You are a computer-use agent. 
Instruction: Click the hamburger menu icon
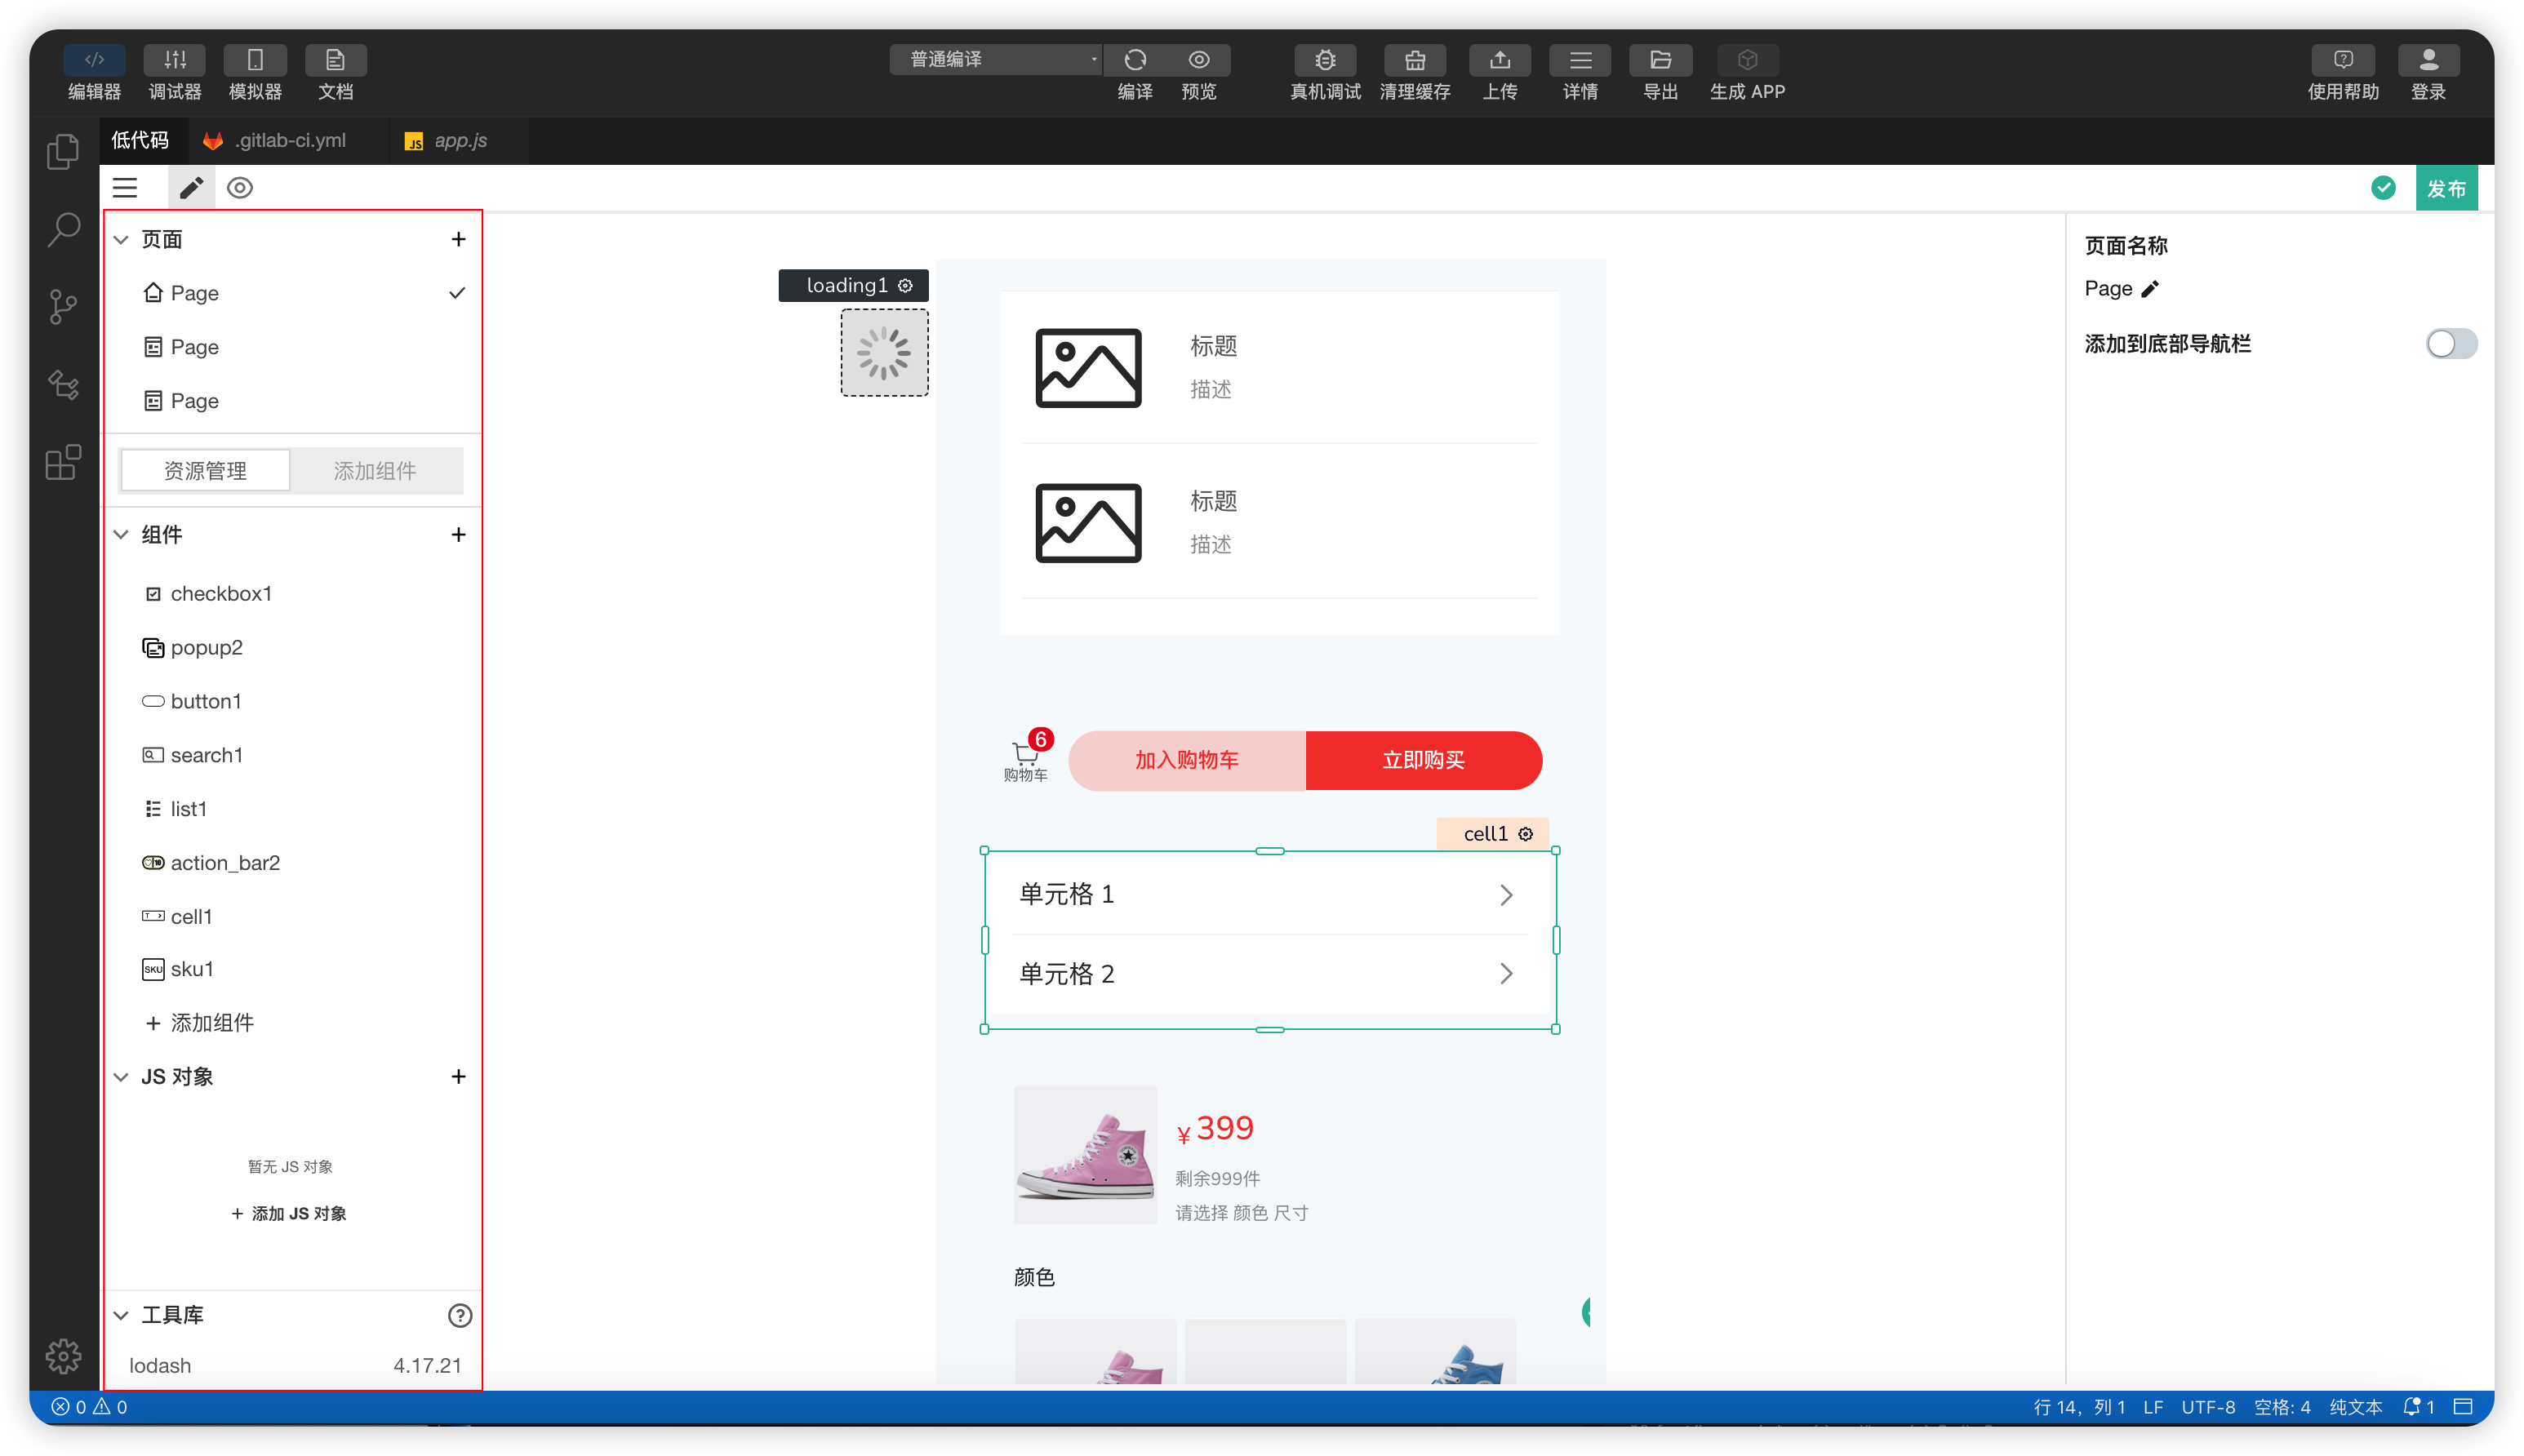[125, 188]
